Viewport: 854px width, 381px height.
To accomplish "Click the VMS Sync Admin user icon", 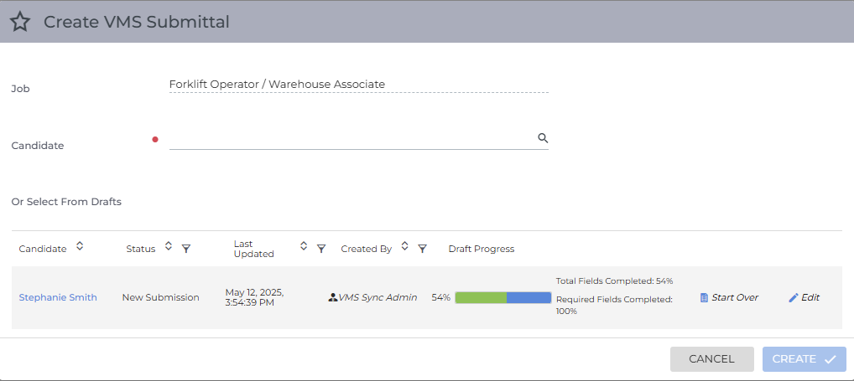I will (333, 297).
